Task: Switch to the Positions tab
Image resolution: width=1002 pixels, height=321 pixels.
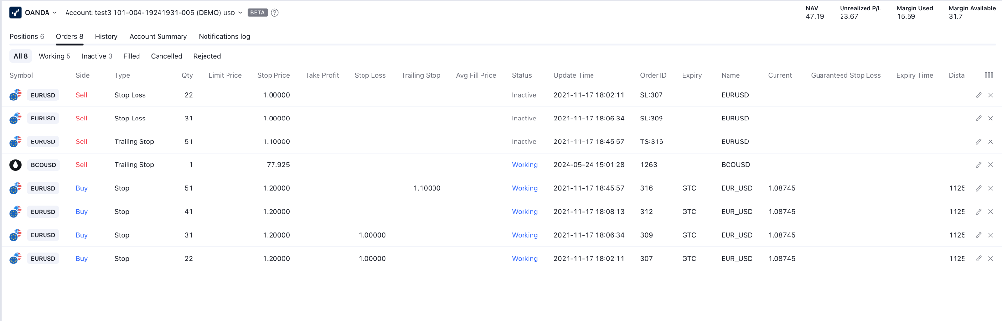Action: [26, 36]
